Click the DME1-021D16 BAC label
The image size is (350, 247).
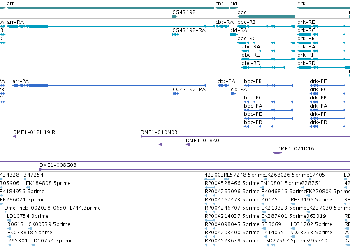[x=296, y=149]
